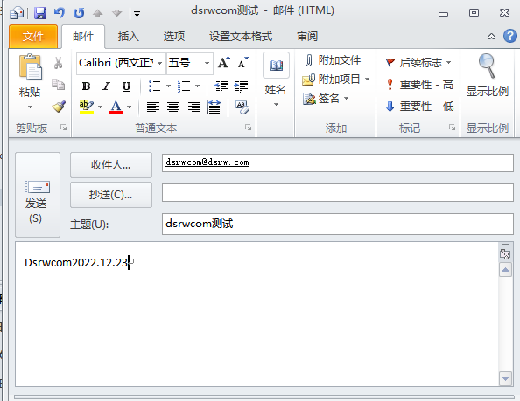Viewport: 520px width, 401px height.
Task: Select the Format Painter brush icon
Action: [x=59, y=107]
